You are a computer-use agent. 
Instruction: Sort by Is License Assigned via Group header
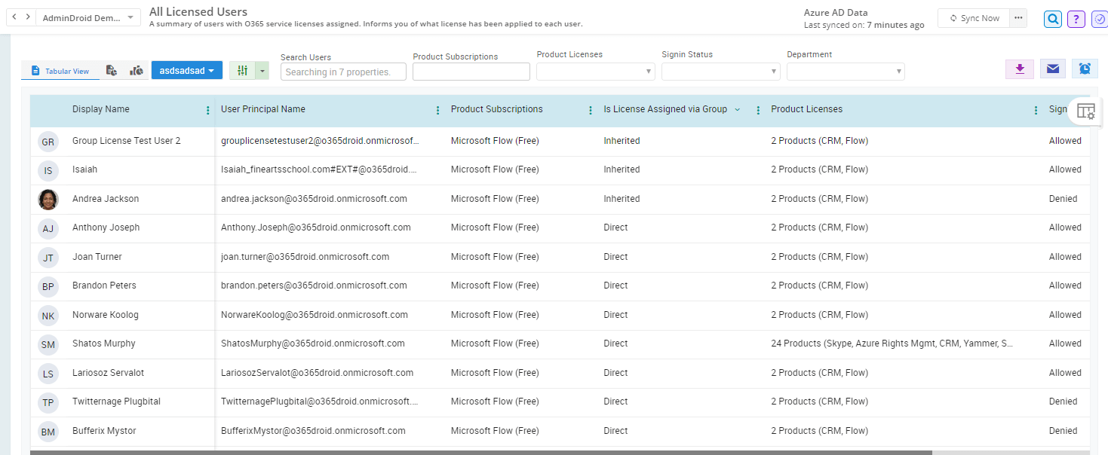coord(664,109)
